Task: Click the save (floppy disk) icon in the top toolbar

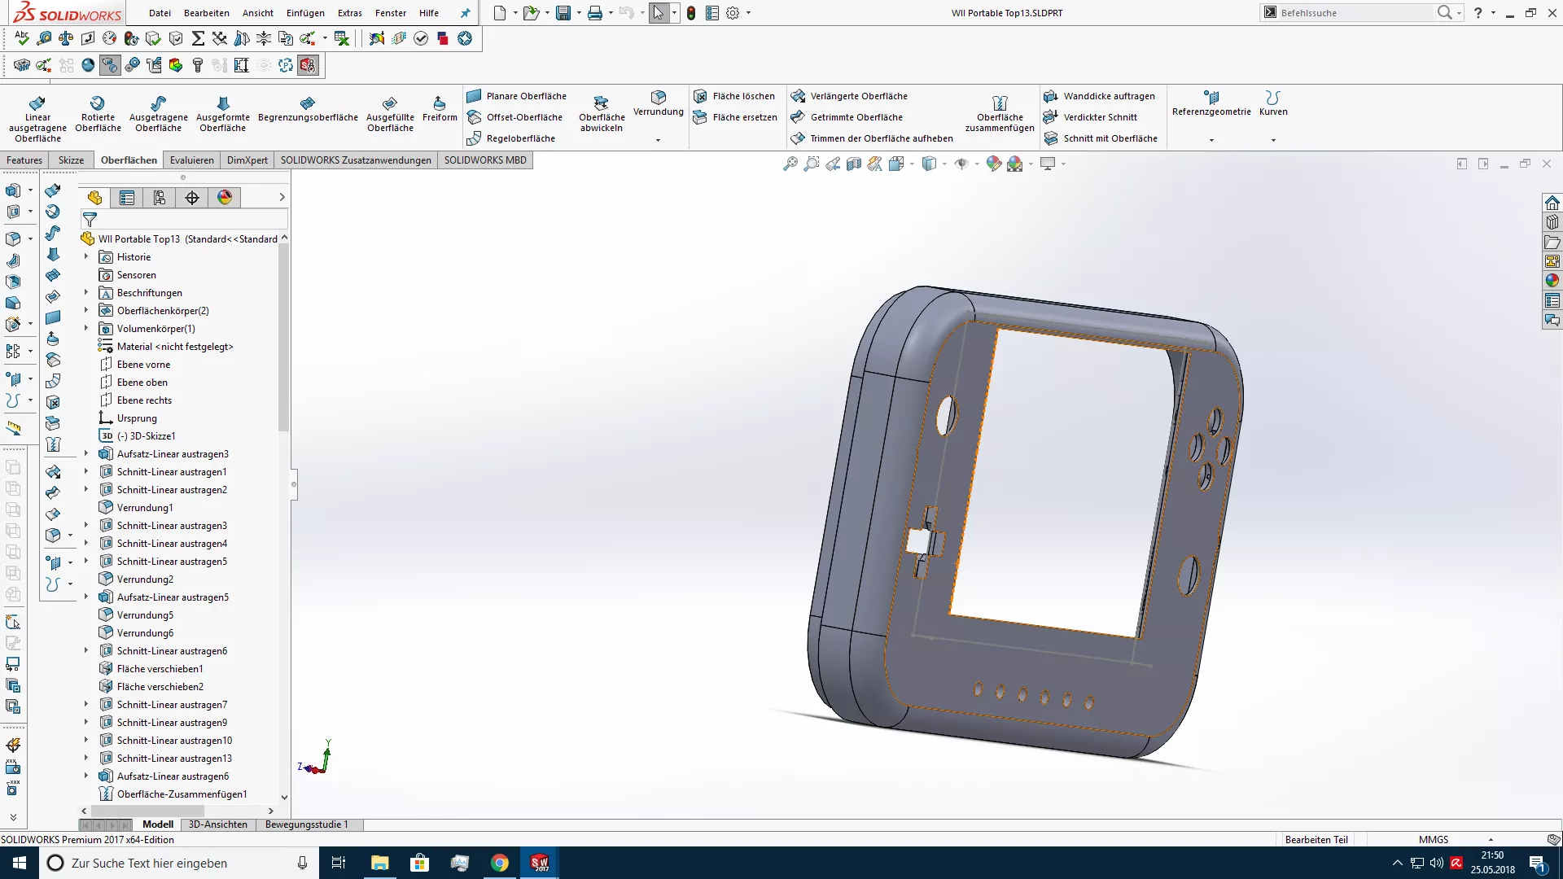Action: tap(563, 13)
